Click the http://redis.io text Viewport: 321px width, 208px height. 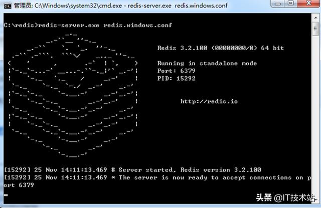click(209, 101)
